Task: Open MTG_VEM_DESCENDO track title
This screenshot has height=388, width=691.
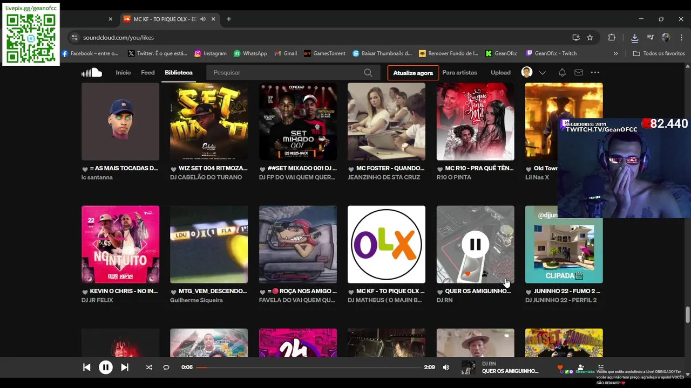Action: (213, 291)
